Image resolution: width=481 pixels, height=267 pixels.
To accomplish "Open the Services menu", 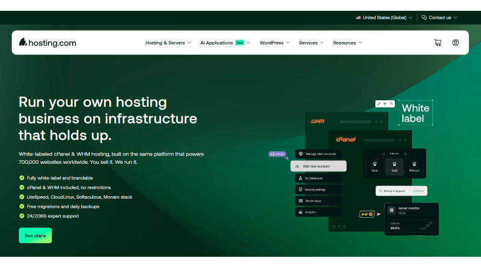I will point(311,43).
